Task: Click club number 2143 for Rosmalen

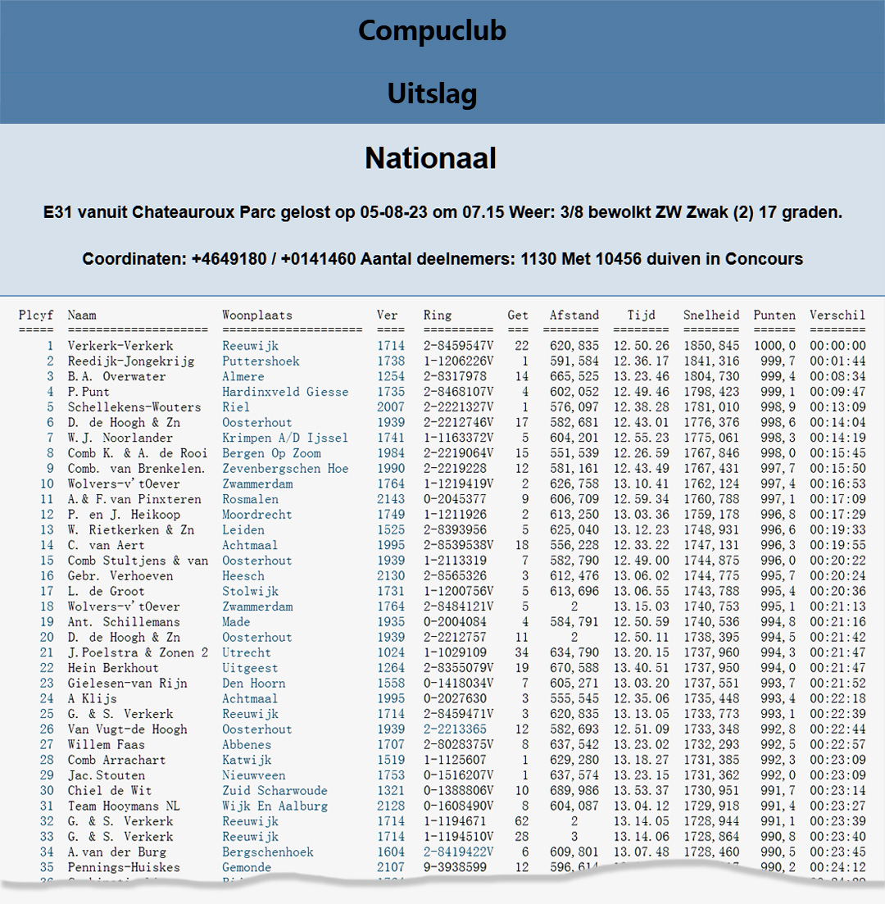Action: (391, 499)
